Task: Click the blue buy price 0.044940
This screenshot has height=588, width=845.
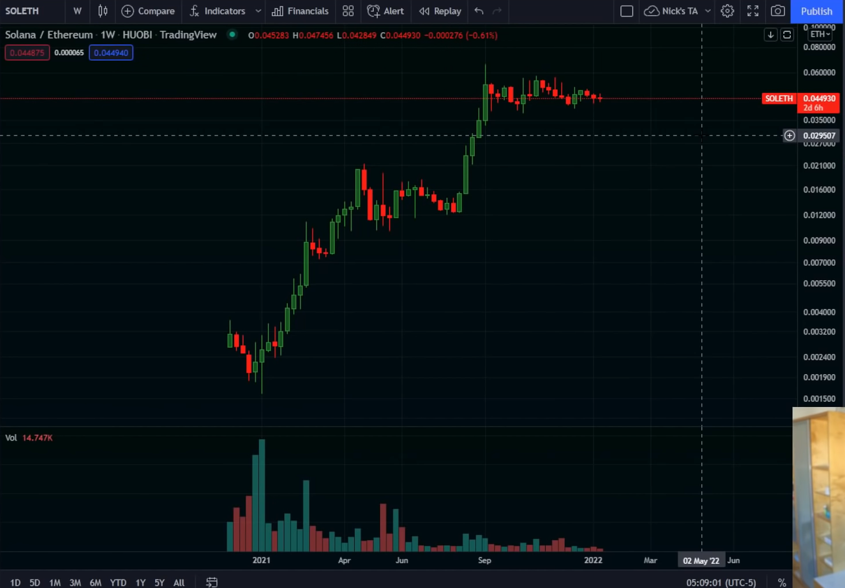Action: click(111, 52)
